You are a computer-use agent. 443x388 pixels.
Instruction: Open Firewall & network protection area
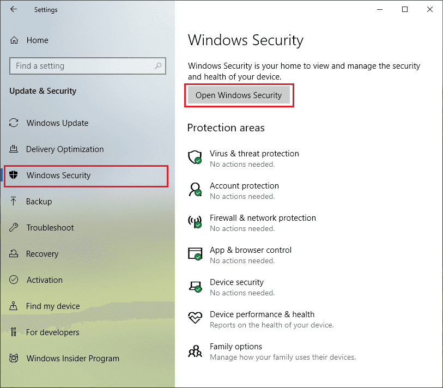(x=263, y=218)
